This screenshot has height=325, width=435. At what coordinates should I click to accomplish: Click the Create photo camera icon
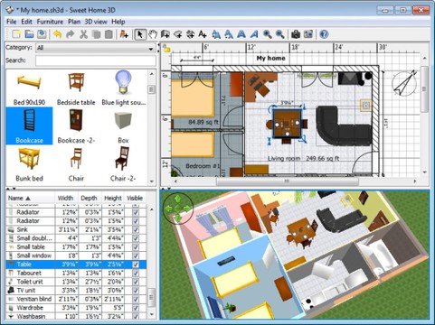[x=296, y=34]
